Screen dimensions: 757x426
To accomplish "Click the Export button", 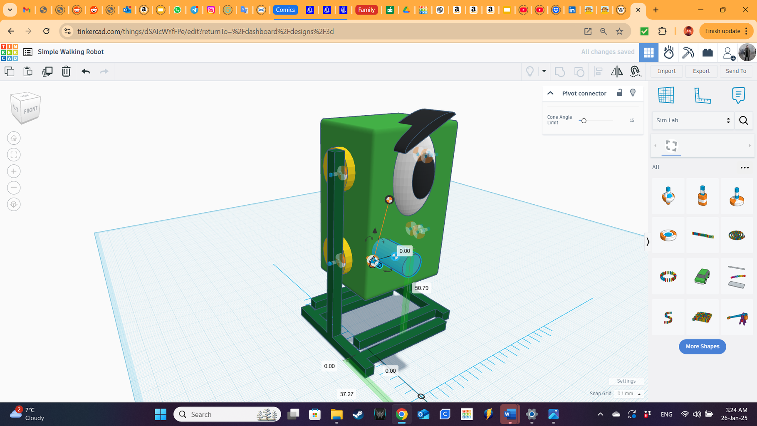I will pyautogui.click(x=701, y=71).
